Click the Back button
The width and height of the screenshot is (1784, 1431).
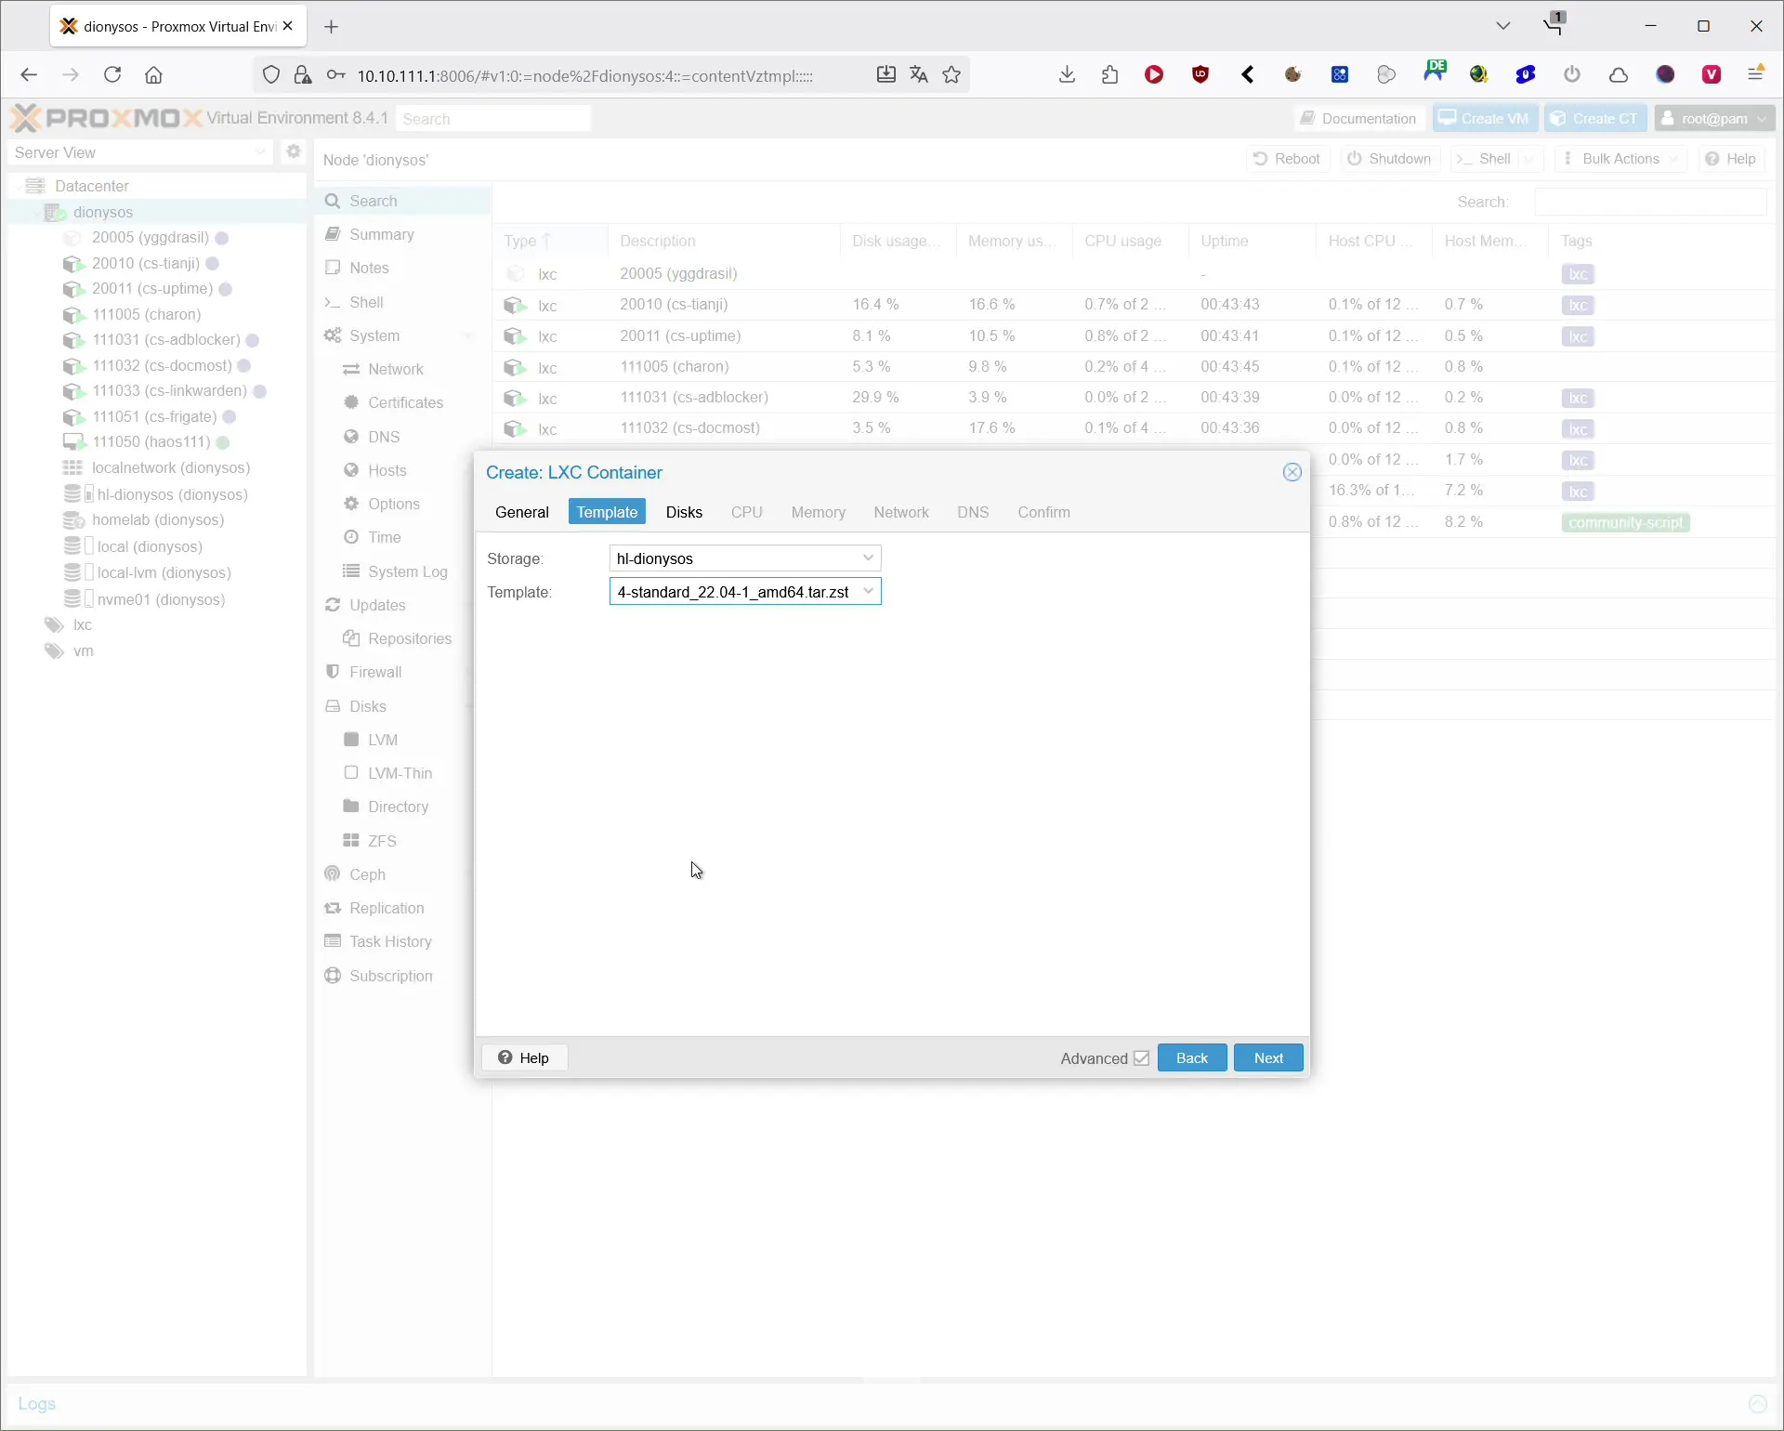(1191, 1057)
